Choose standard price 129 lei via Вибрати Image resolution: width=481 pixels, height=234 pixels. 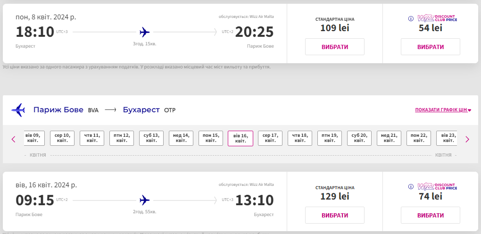335,215
